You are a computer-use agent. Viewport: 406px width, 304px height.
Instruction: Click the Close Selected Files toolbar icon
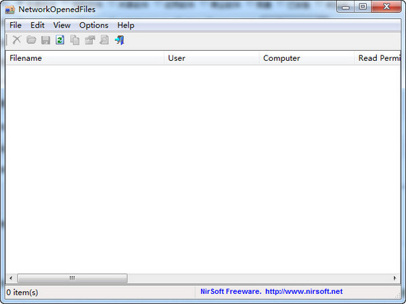point(16,40)
